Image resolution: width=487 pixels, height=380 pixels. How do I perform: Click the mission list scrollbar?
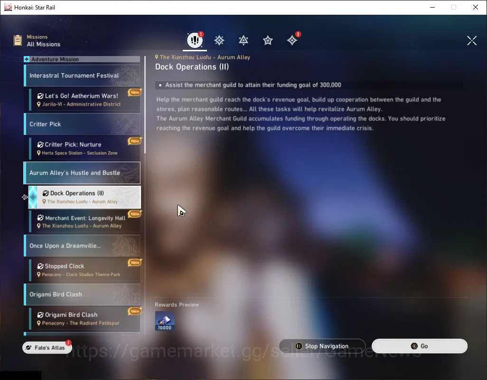145,104
